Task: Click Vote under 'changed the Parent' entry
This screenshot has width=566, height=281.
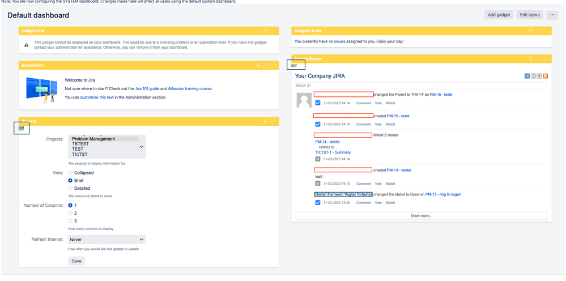Action: 378,103
